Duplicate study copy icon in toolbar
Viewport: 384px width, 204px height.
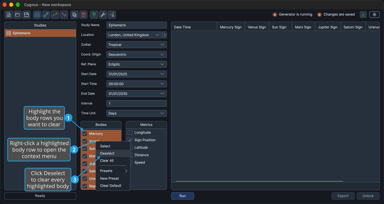click(74, 15)
